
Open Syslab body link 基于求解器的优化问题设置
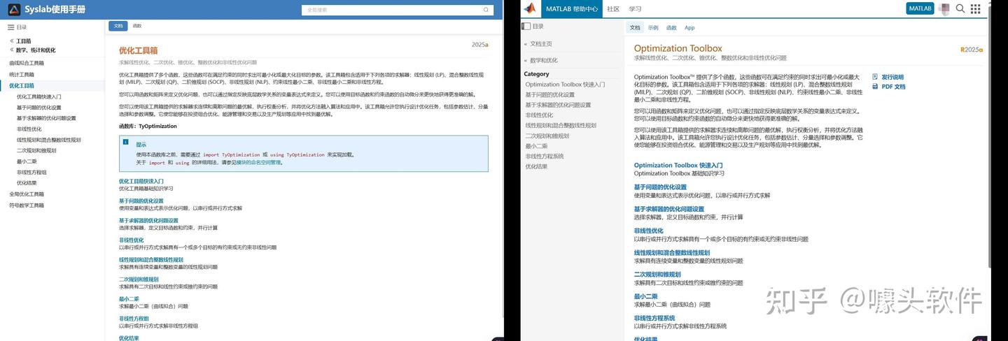click(148, 220)
